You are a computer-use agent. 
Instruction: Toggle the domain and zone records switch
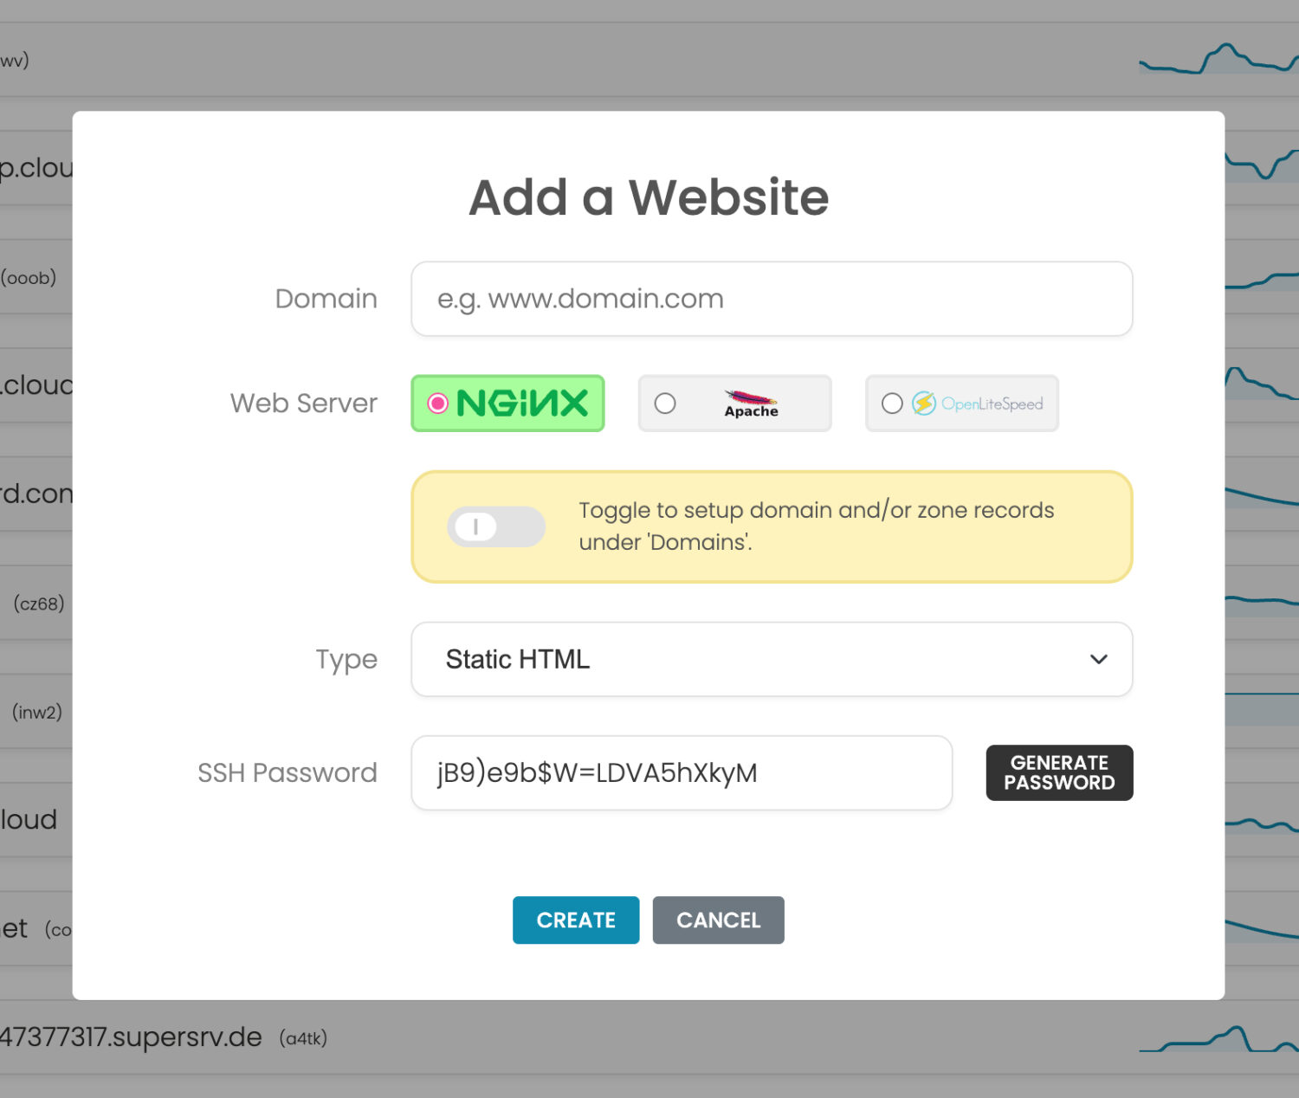tap(495, 526)
